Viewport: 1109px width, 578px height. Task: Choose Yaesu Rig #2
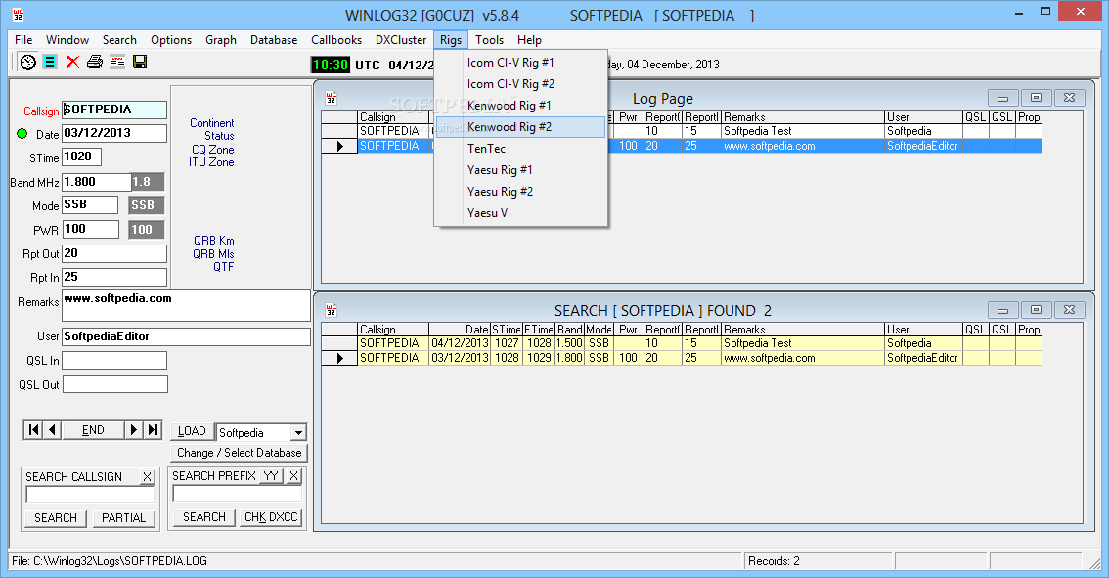point(520,191)
